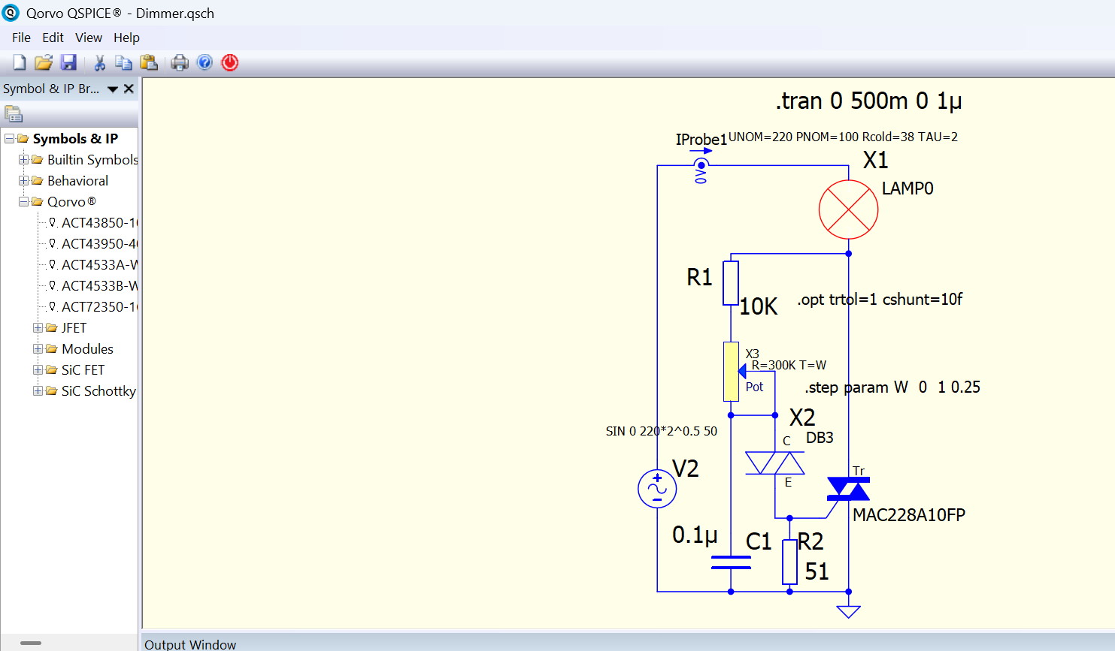Paste from clipboard via toolbar icon

coord(149,62)
